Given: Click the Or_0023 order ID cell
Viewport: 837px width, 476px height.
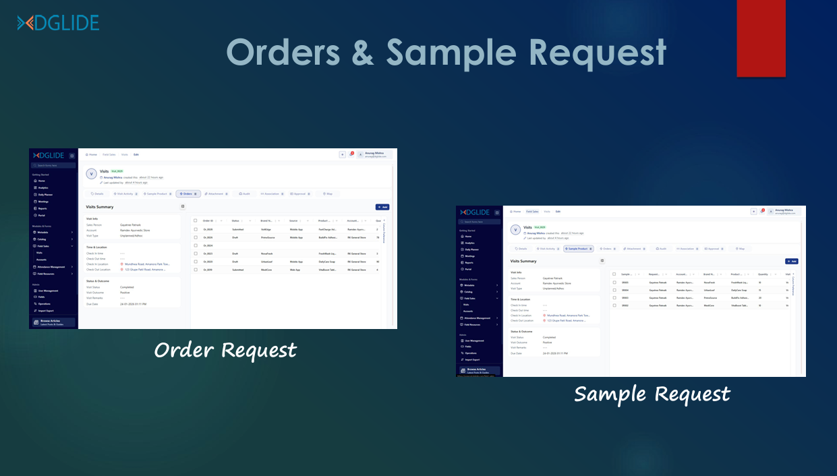Looking at the screenshot, I should click(x=208, y=254).
